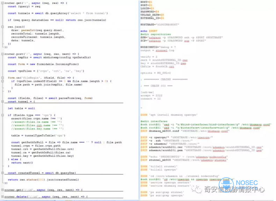Click the '$SSH 'killall stunnel'' line
The height and width of the screenshot is (201, 276).
click(159, 166)
